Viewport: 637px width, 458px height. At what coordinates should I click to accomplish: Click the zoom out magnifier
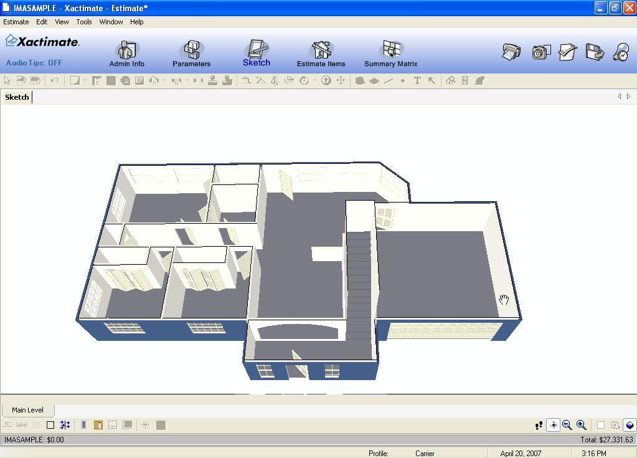(567, 425)
